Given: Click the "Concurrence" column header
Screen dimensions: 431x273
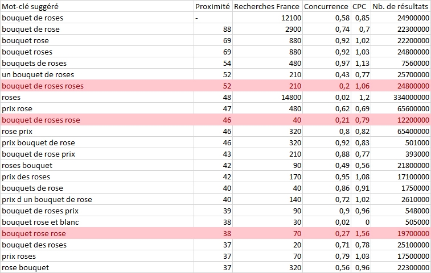Looking at the screenshot, I should (327, 6).
